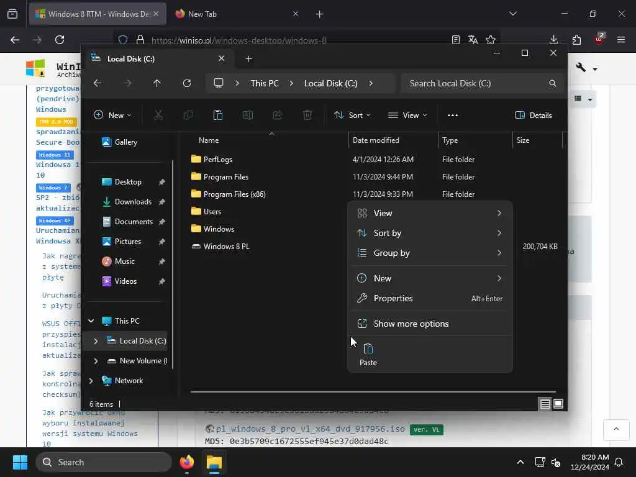Click the Share icon in Explorer toolbar

[278, 115]
